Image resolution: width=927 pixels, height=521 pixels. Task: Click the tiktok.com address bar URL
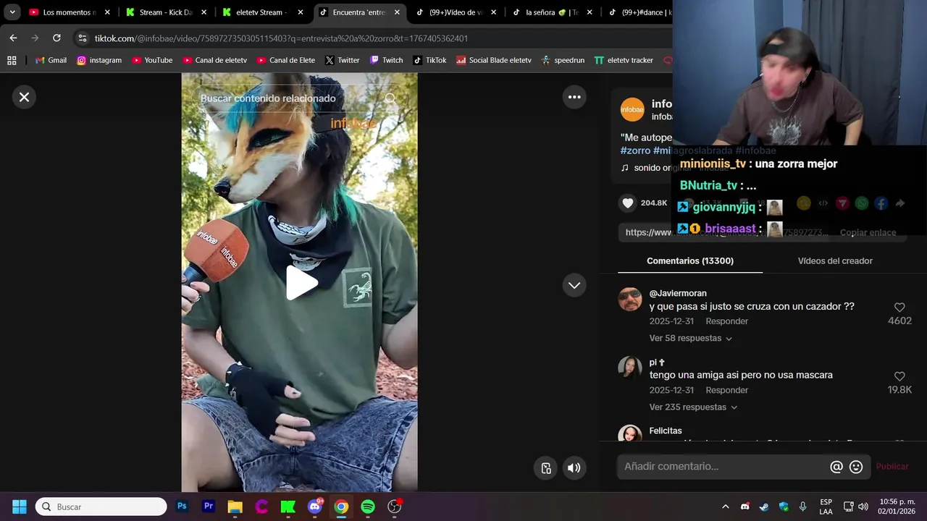tap(281, 38)
